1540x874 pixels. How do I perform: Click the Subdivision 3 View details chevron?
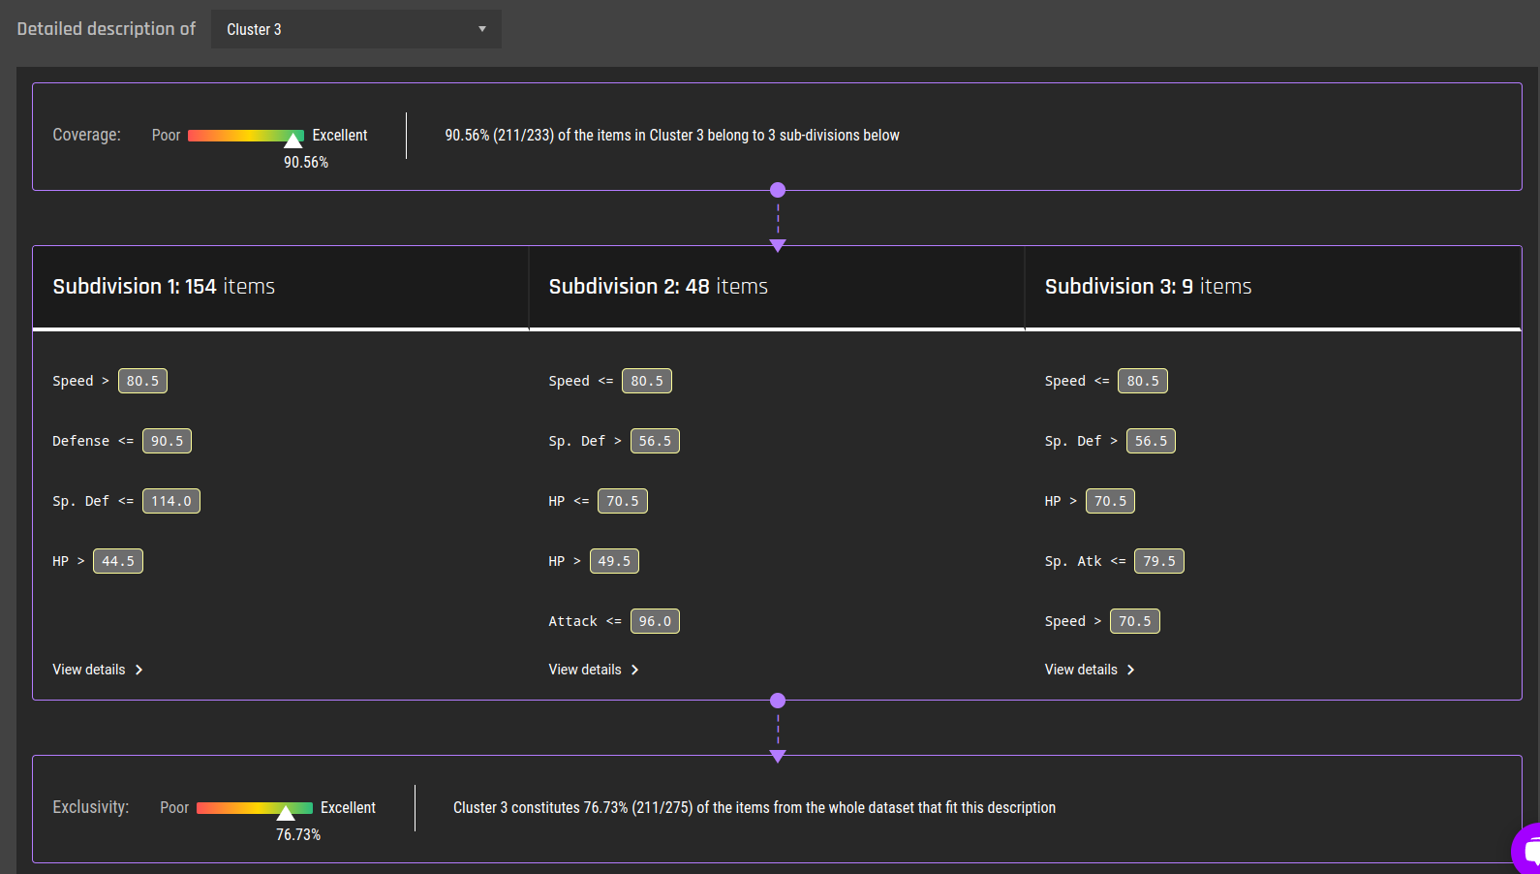[x=1130, y=670]
